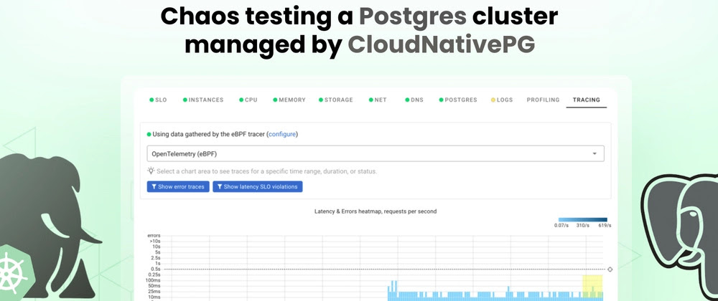Open the SLO tab
Image resolution: width=718 pixels, height=301 pixels.
[x=159, y=100]
